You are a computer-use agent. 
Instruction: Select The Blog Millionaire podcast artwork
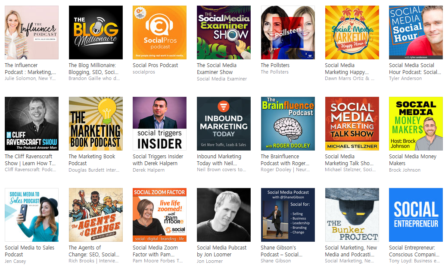[x=96, y=33]
